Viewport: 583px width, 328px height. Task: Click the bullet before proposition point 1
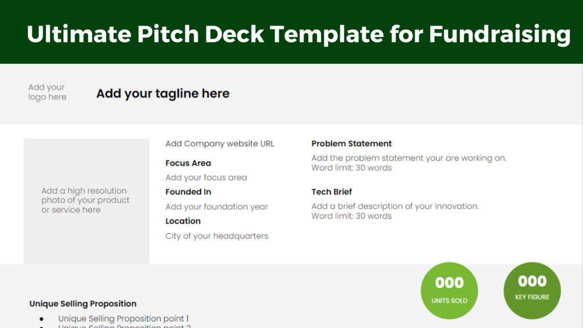coord(41,319)
